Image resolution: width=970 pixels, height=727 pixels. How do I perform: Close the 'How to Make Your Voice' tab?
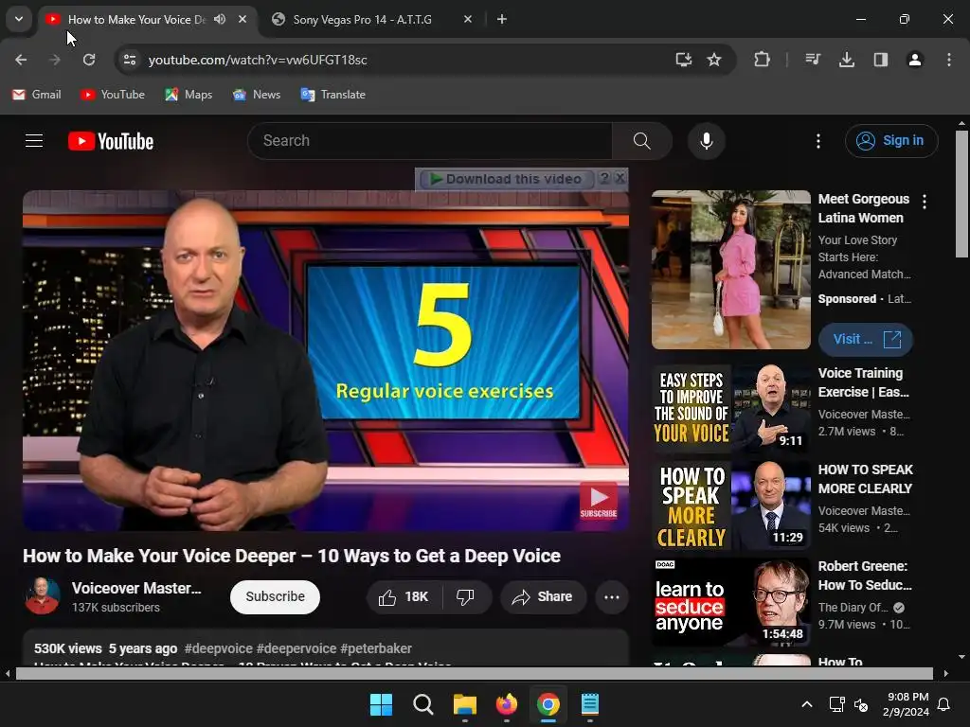[x=242, y=19]
